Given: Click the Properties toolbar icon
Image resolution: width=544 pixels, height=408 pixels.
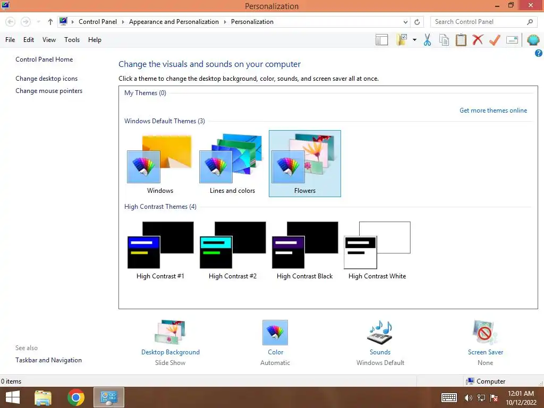Looking at the screenshot, I should 512,40.
